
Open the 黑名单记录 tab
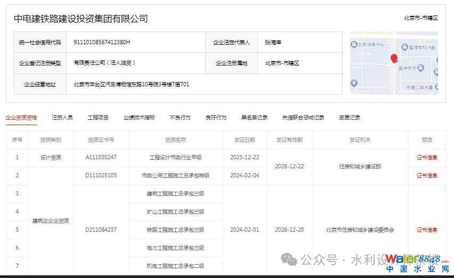(x=254, y=118)
